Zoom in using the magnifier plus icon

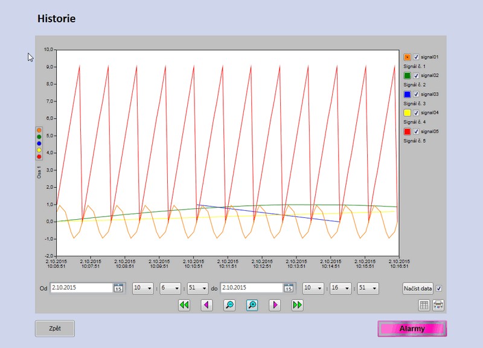point(252,305)
